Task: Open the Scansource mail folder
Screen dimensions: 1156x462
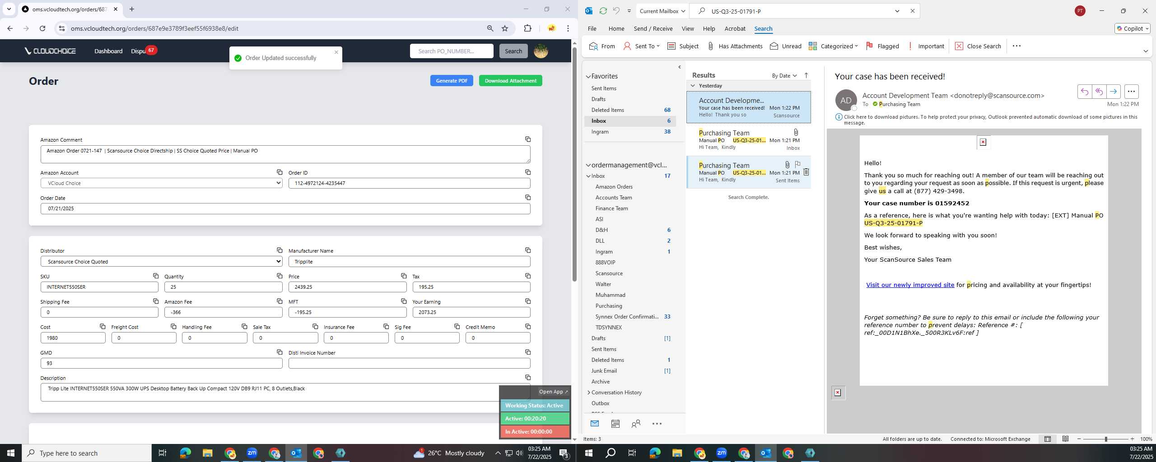Action: (x=609, y=273)
